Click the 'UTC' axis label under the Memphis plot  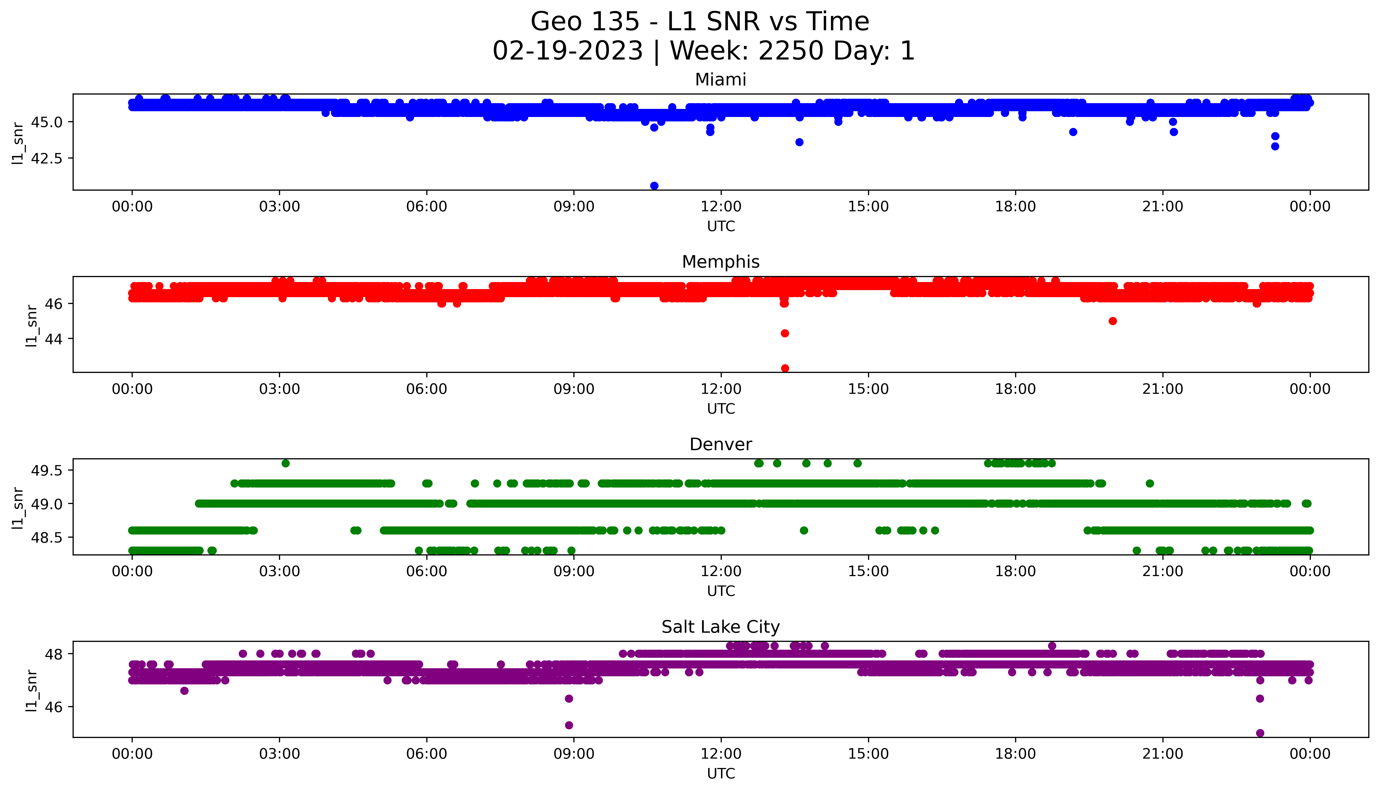click(721, 408)
